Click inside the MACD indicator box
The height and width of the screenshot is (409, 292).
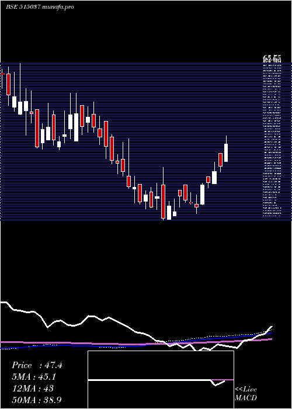(161, 380)
